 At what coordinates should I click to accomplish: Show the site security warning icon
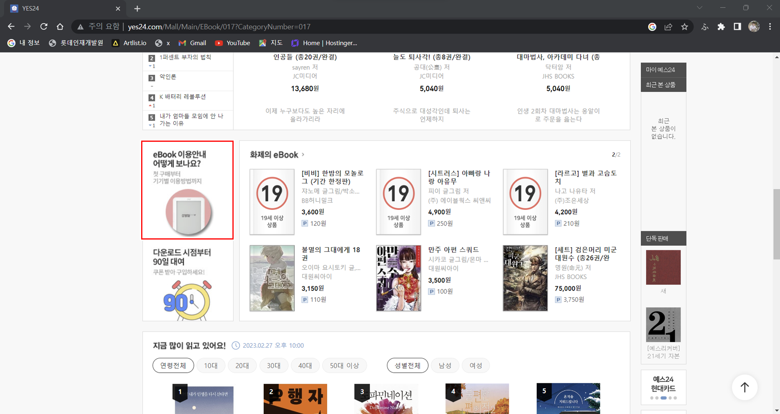coord(80,26)
